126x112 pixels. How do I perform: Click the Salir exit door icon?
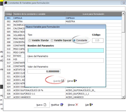(91, 105)
